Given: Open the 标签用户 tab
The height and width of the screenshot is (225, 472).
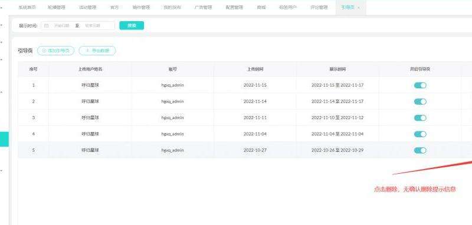Looking at the screenshot, I should coord(288,8).
